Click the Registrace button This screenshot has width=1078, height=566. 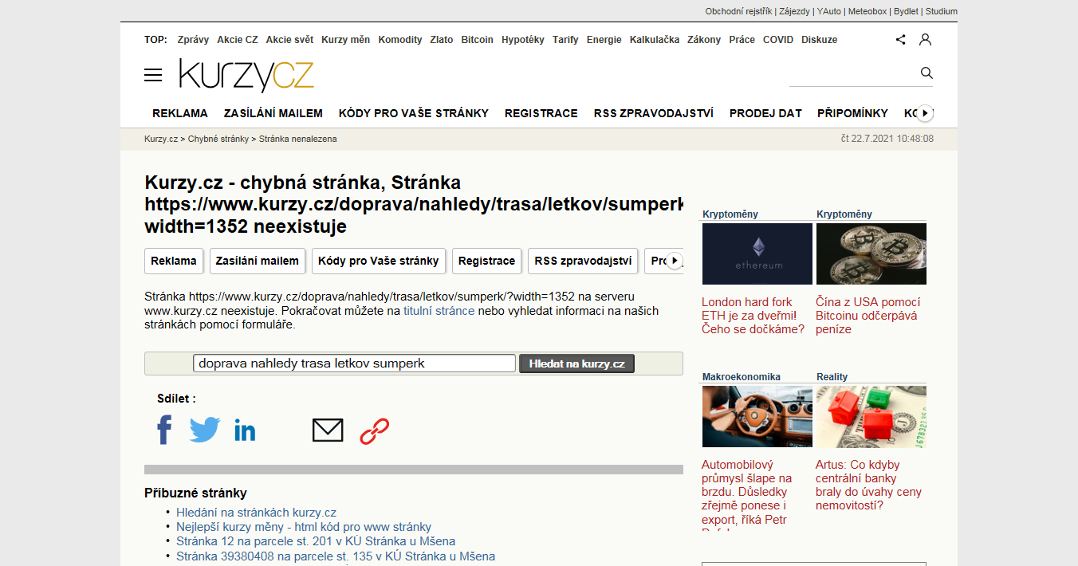(487, 261)
